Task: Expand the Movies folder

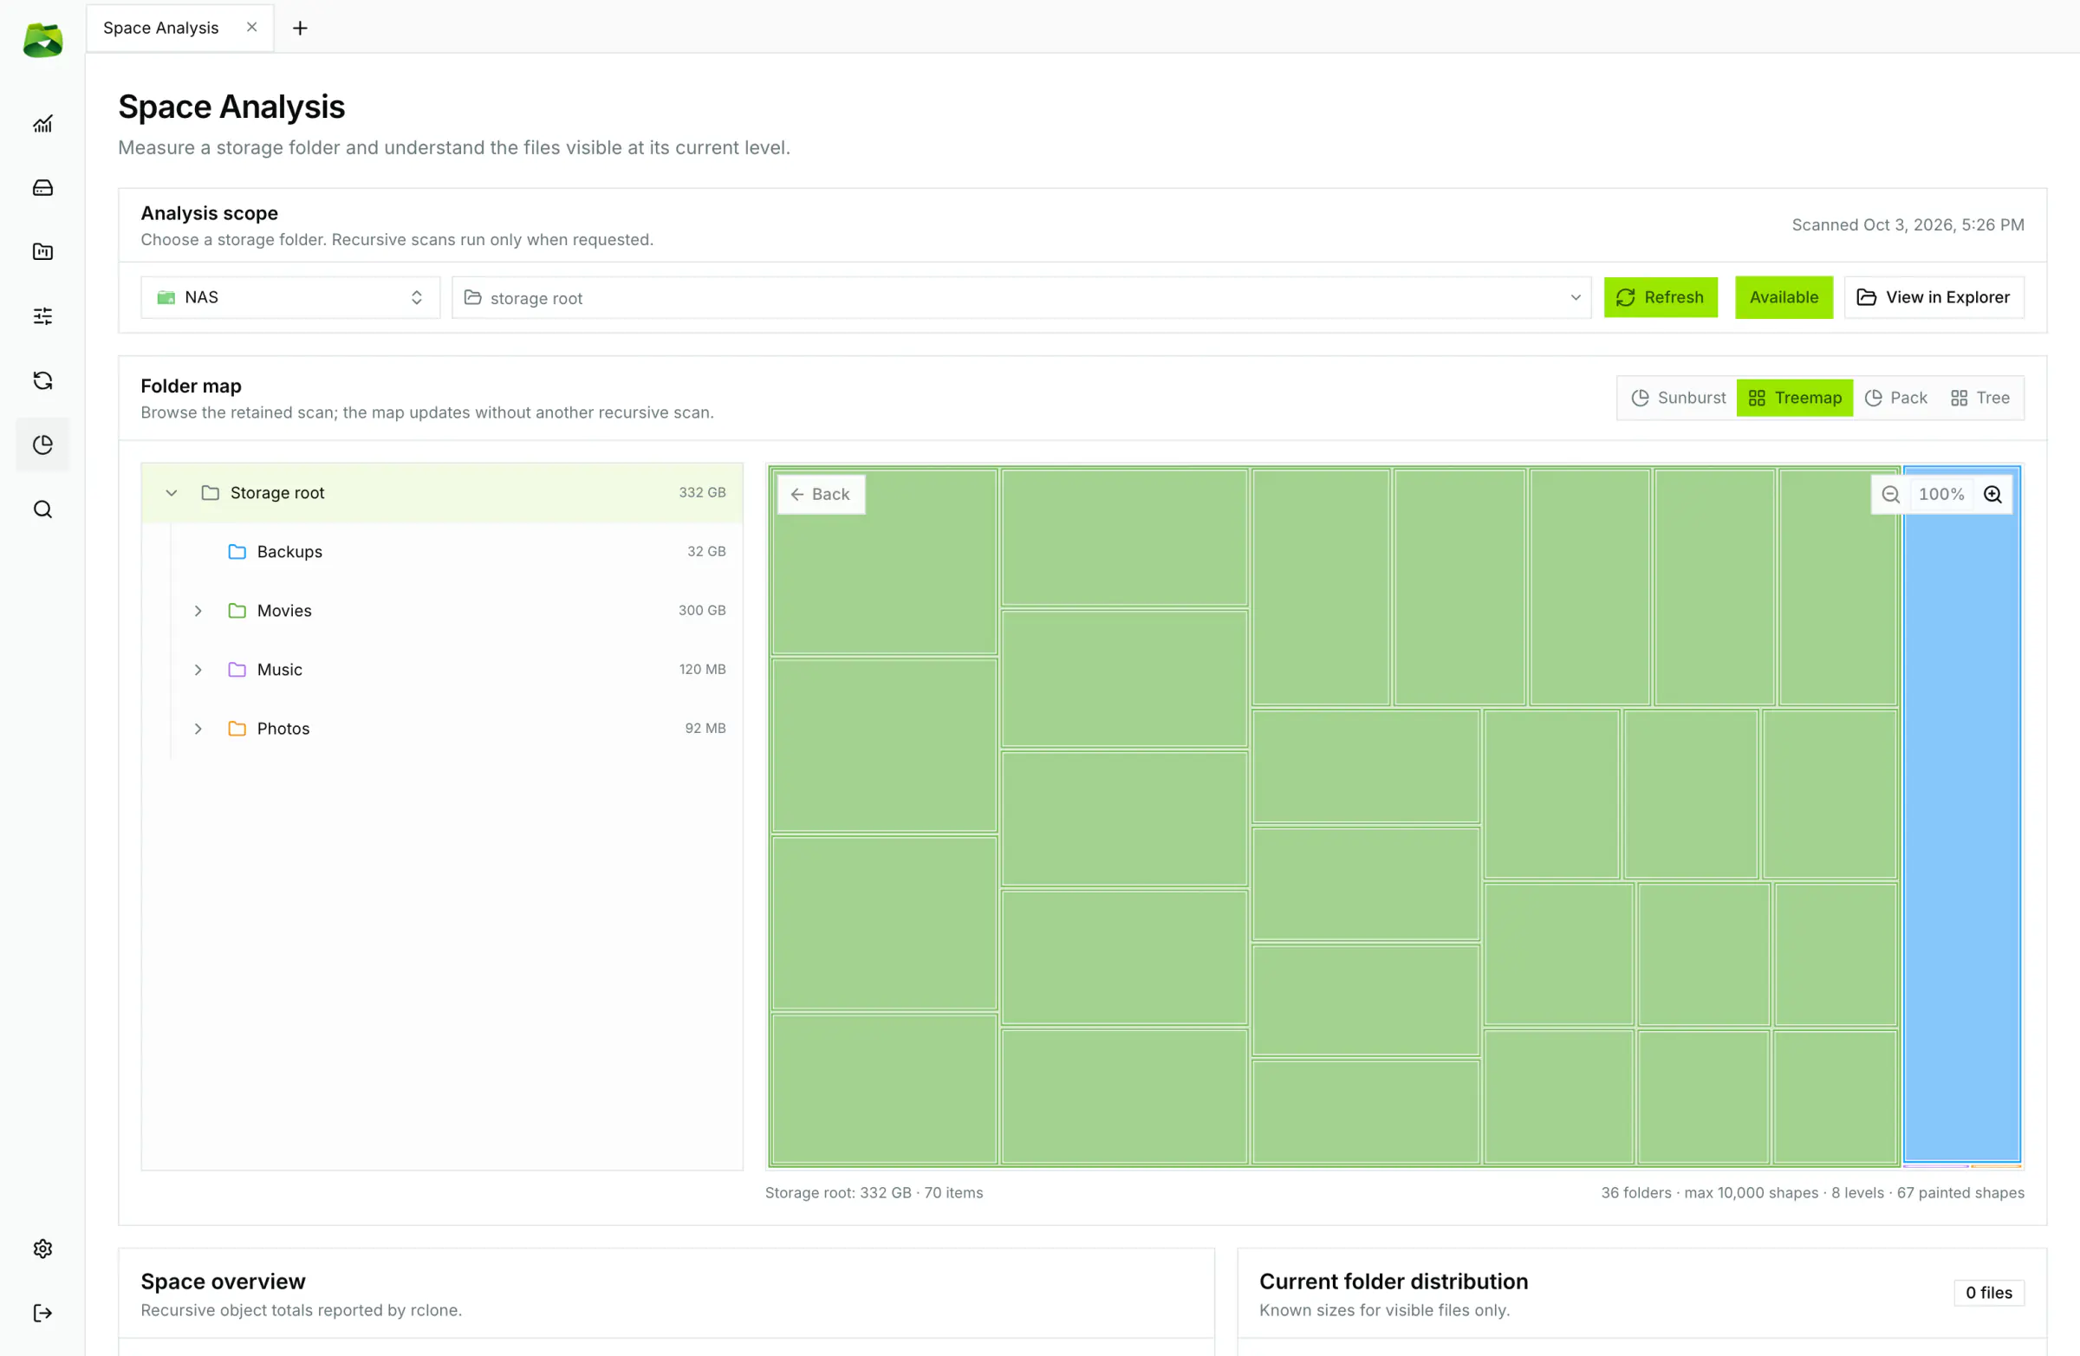Action: pyautogui.click(x=198, y=611)
